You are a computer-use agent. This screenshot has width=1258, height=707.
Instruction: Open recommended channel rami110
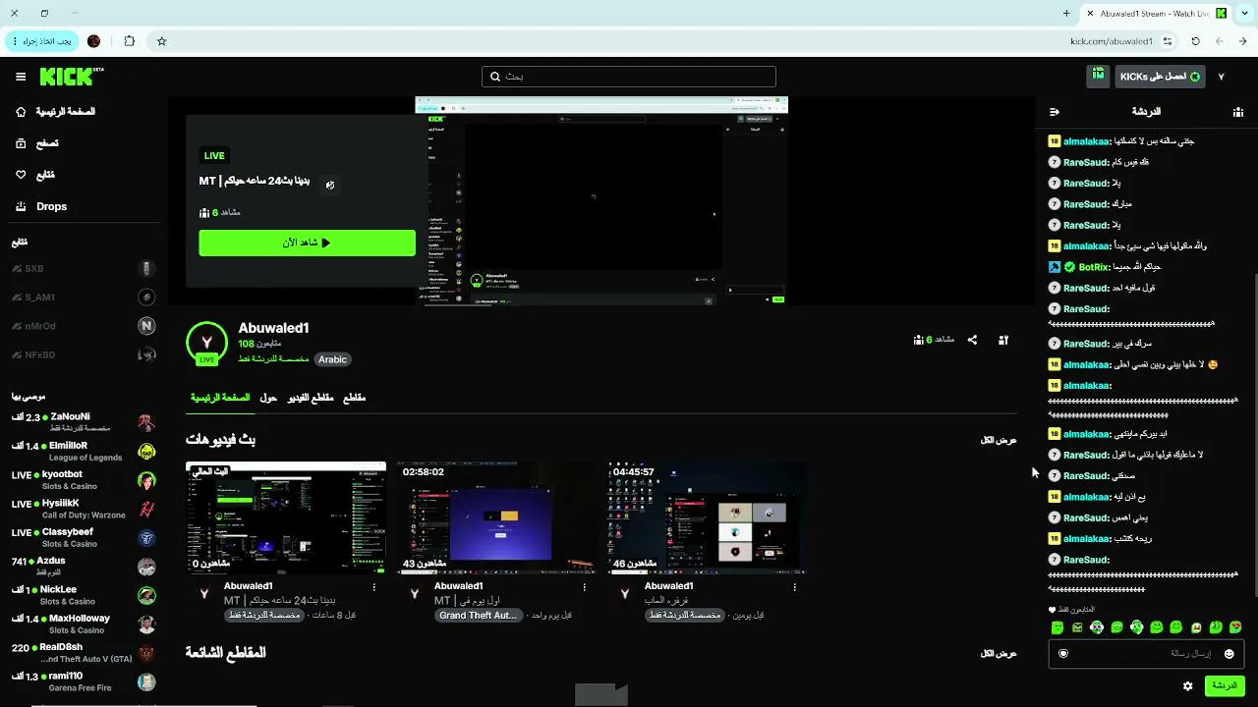click(84, 681)
